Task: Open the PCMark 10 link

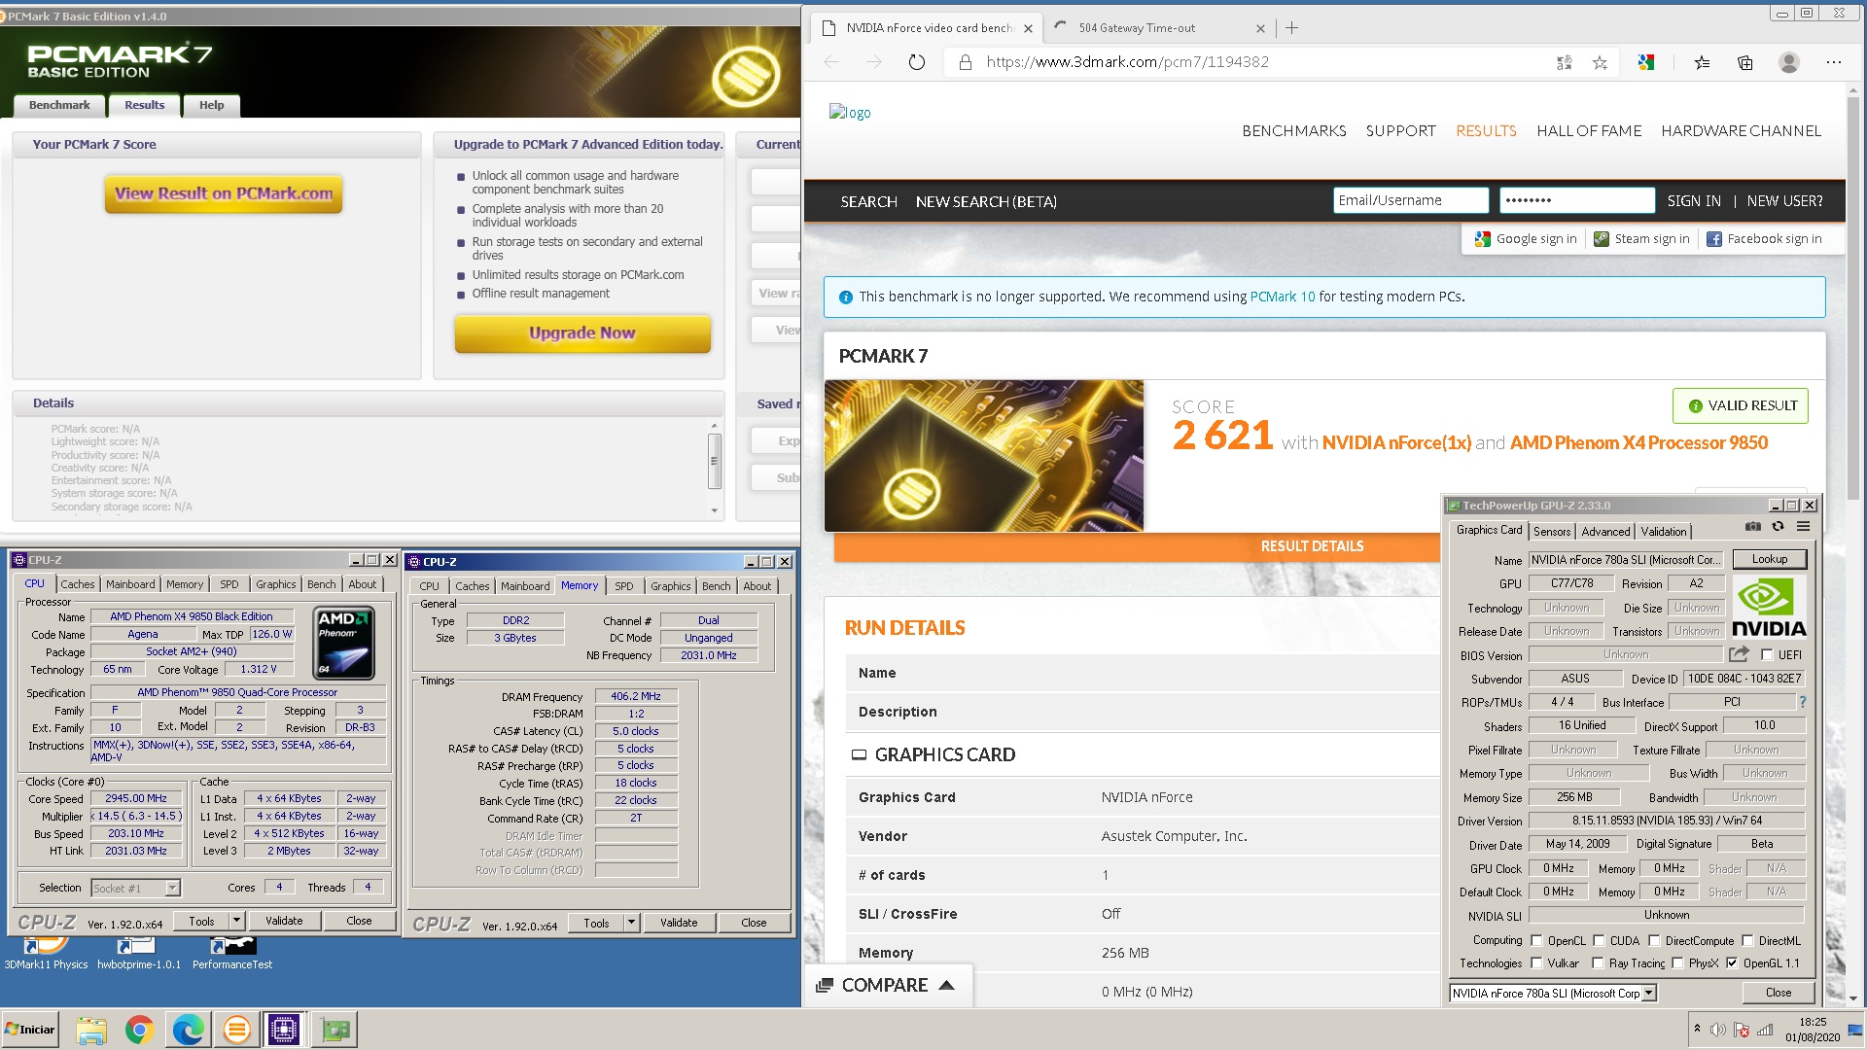Action: (1282, 297)
